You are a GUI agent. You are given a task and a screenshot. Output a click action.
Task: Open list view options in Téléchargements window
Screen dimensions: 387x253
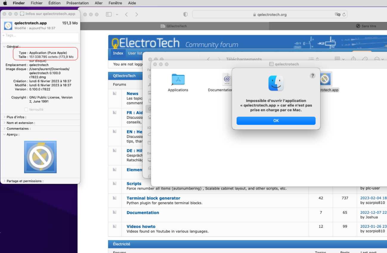(x=314, y=59)
